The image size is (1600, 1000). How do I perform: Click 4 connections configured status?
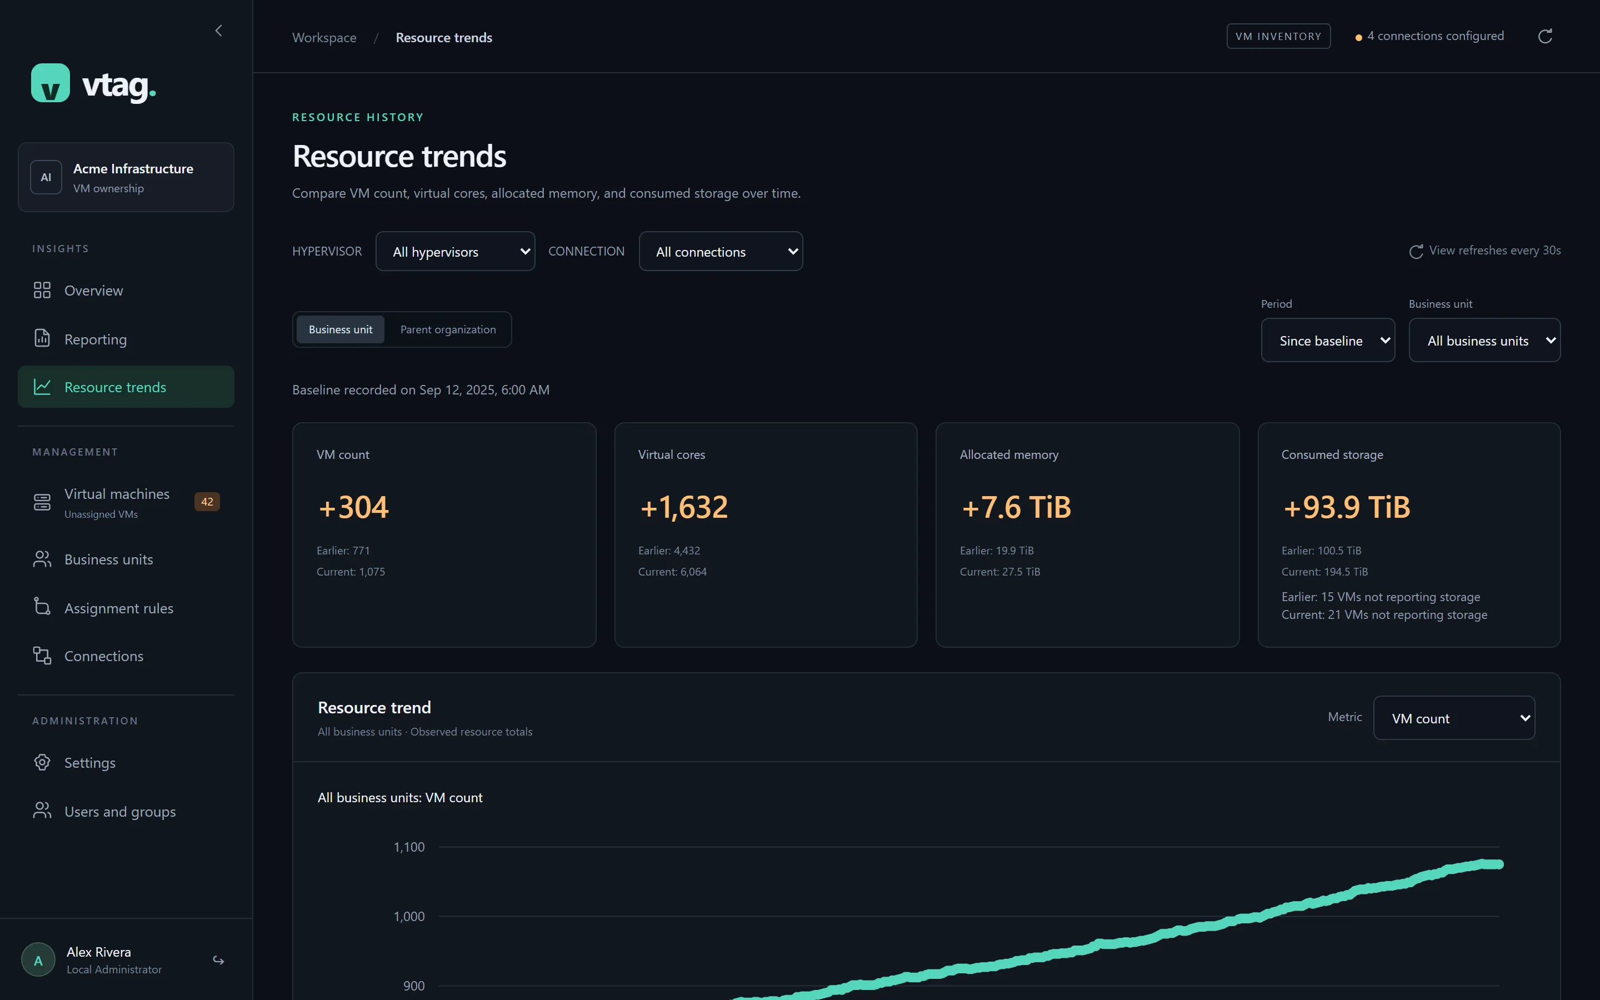[1429, 36]
